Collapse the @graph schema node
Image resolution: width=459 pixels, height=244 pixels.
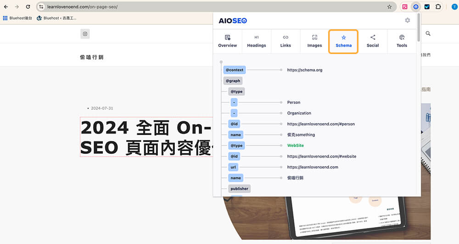point(233,81)
